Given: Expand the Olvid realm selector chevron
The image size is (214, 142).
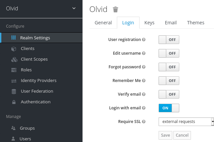Looking at the screenshot, I should click(x=74, y=8).
